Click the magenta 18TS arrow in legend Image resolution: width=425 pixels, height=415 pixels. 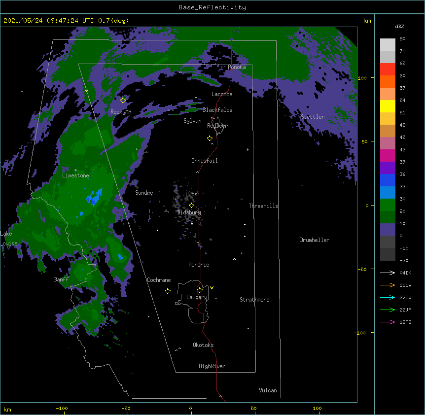pyautogui.click(x=388, y=322)
